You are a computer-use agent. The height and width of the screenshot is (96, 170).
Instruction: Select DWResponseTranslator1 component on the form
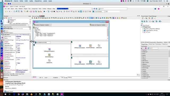pos(49,50)
